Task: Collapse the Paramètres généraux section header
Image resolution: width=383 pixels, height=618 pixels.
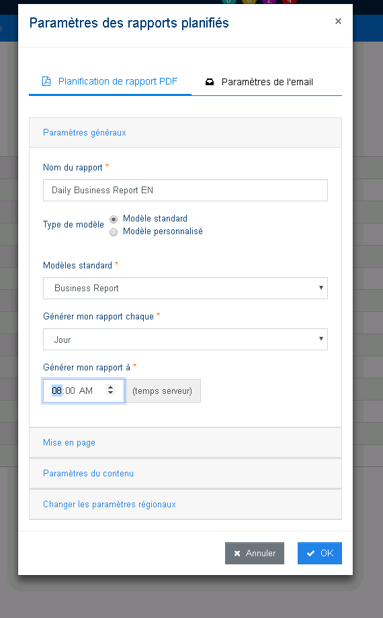Action: [185, 132]
